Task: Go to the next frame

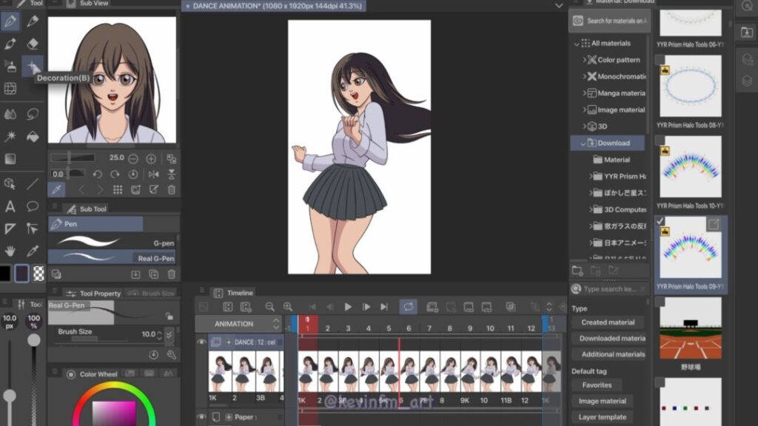Action: coord(366,307)
